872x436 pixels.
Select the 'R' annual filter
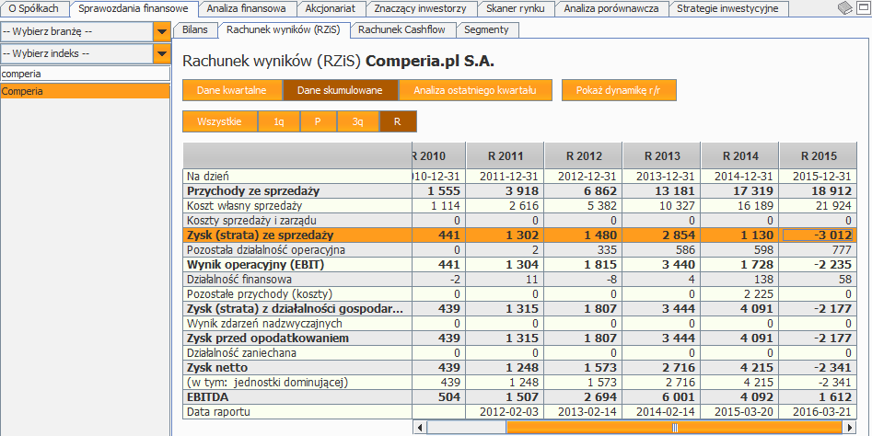click(x=397, y=122)
